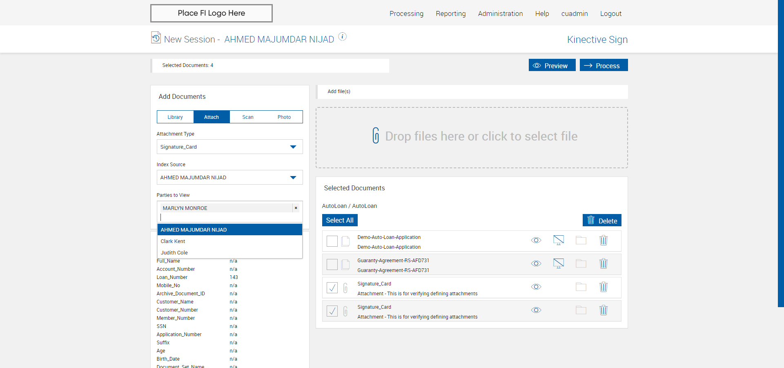Click the file drop zone area
Image resolution: width=784 pixels, height=368 pixels.
click(472, 138)
